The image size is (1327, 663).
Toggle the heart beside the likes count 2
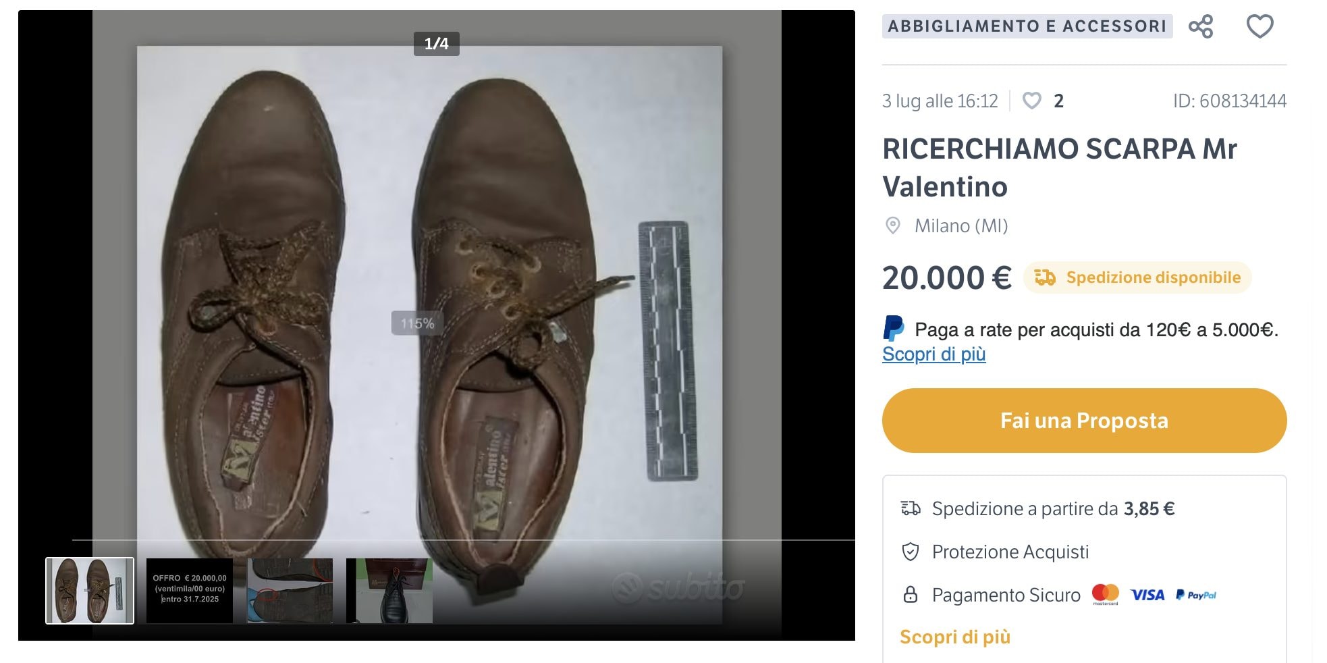(1031, 101)
